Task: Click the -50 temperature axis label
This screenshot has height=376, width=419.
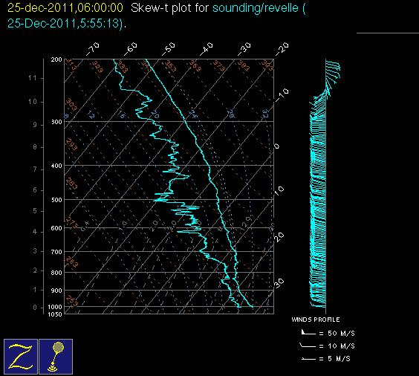Action: point(169,49)
